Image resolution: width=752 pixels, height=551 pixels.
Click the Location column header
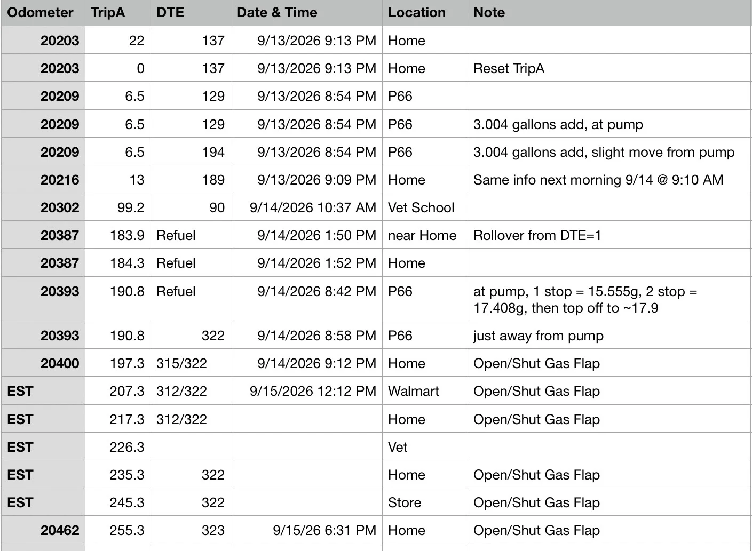click(425, 13)
